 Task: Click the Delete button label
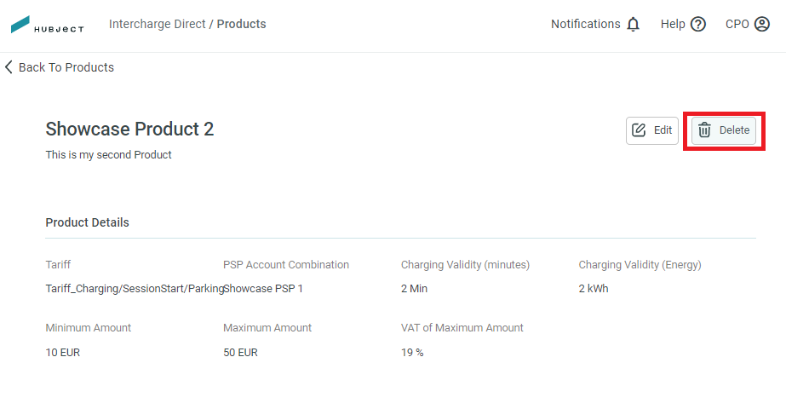[734, 130]
